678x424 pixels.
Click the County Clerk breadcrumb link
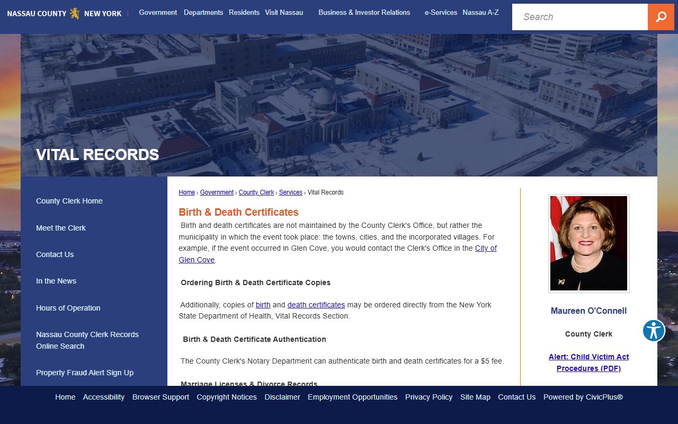coord(256,192)
